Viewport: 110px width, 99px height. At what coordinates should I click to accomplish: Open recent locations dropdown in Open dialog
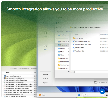(64, 27)
